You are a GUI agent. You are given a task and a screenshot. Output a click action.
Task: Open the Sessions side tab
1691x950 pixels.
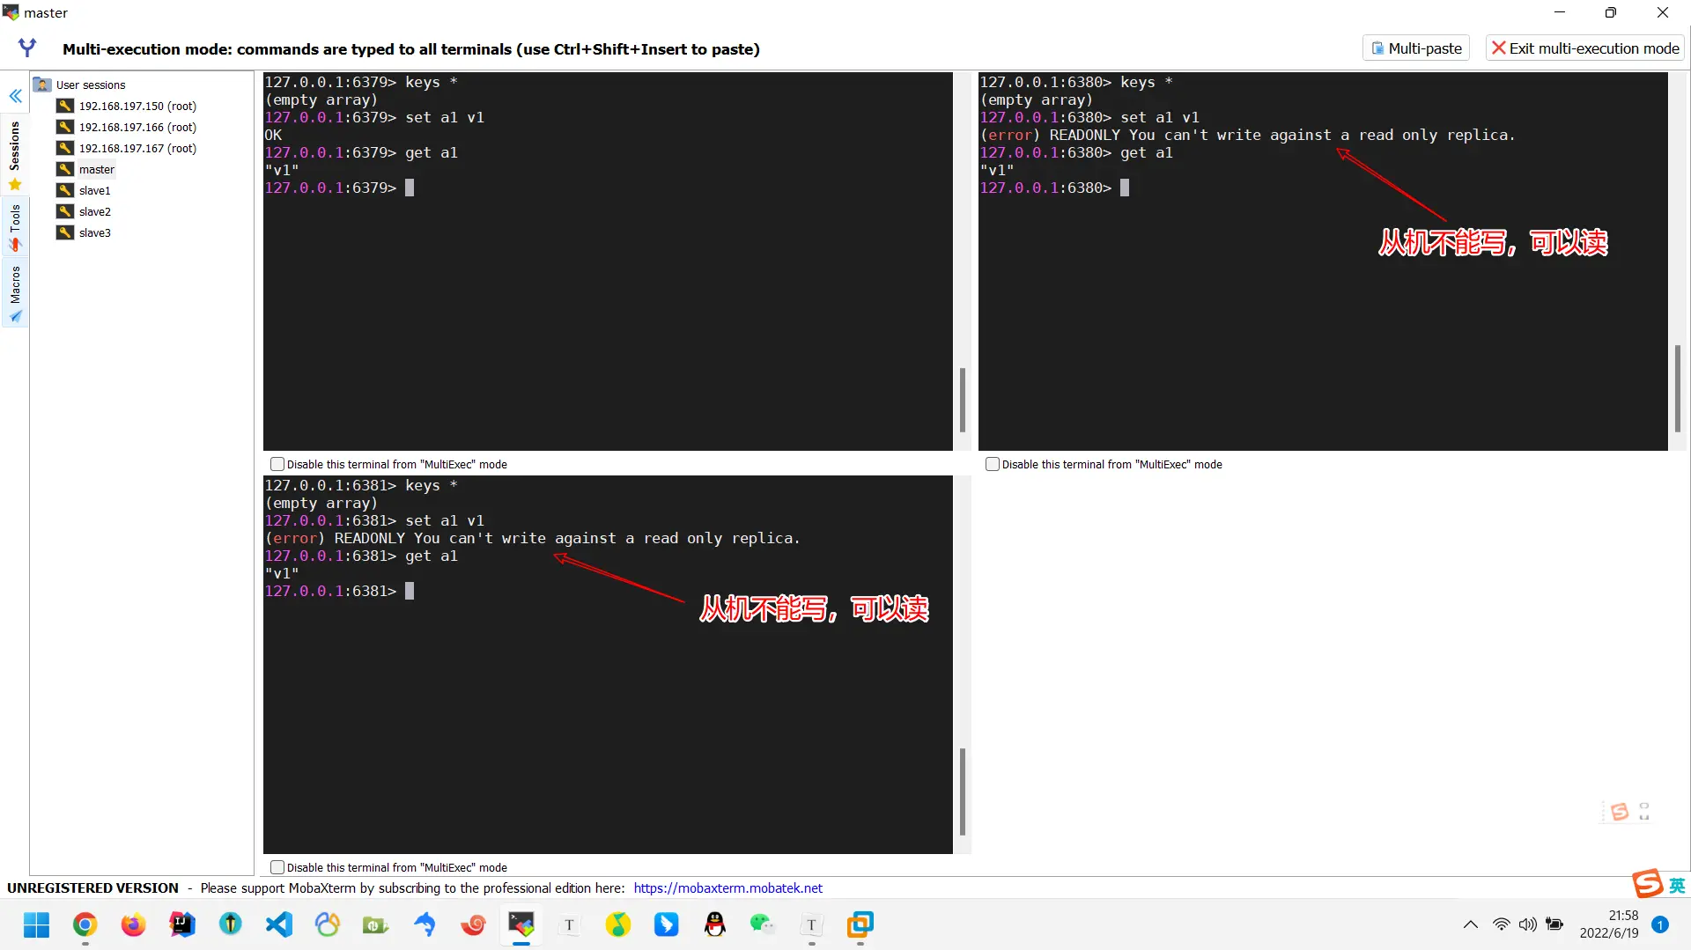click(15, 155)
